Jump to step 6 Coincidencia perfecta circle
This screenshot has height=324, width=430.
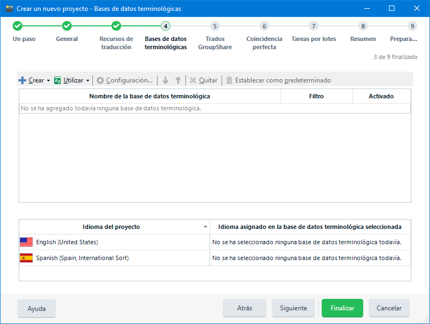[264, 26]
